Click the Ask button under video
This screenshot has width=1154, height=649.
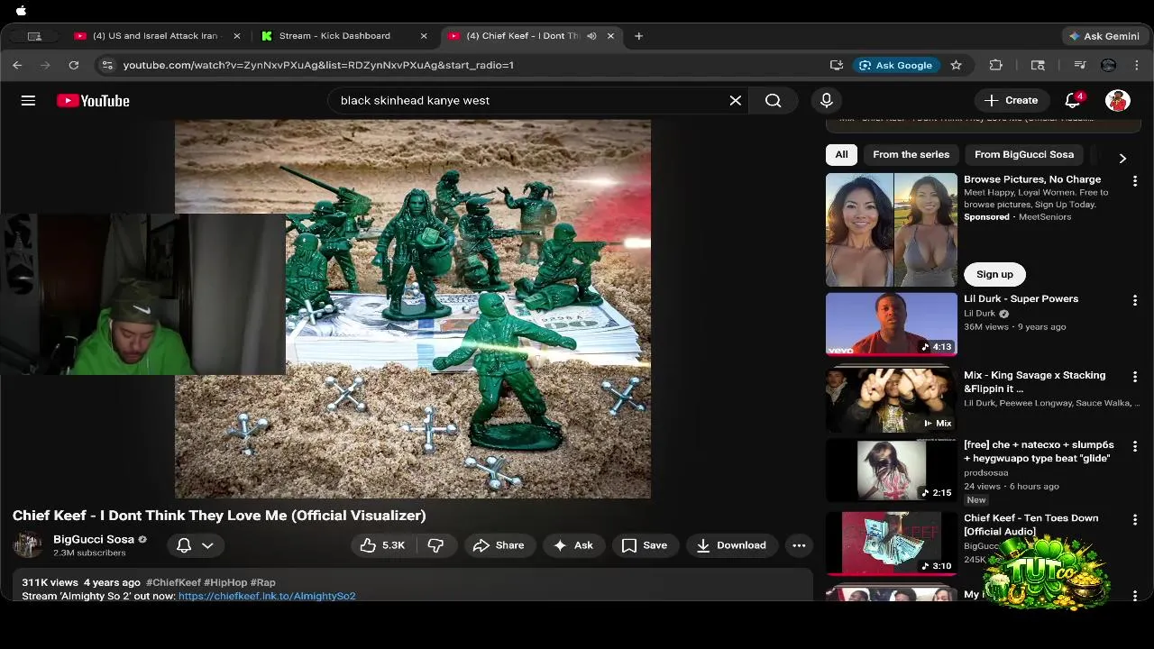573,545
